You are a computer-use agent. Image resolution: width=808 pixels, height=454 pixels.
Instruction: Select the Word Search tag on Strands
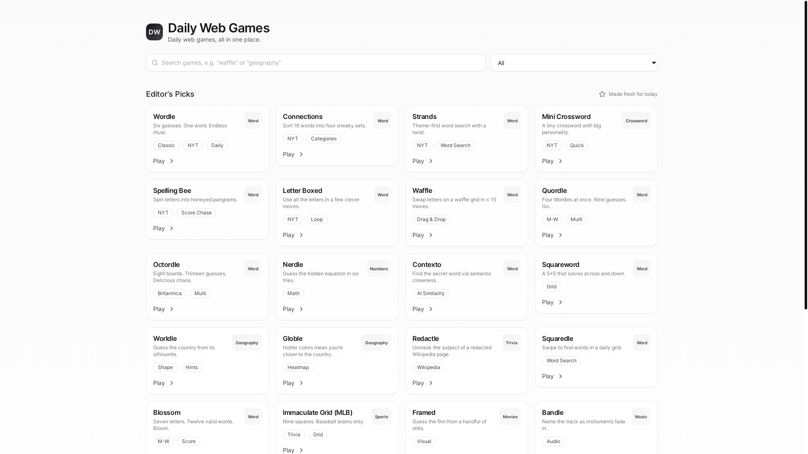pyautogui.click(x=455, y=145)
